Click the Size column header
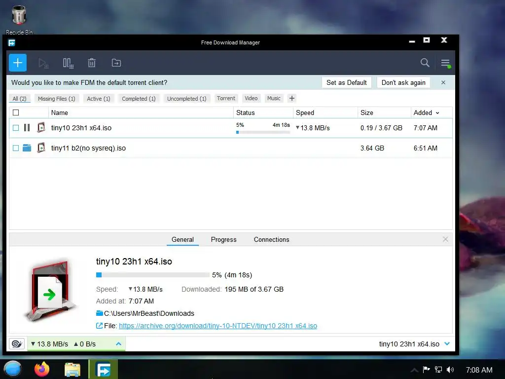Image resolution: width=505 pixels, height=379 pixels. pyautogui.click(x=384, y=113)
